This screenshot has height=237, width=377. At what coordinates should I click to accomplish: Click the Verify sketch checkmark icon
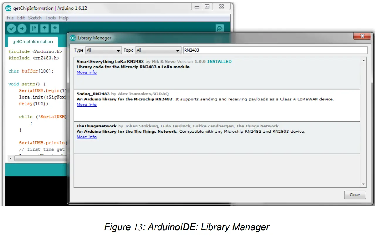pyautogui.click(x=12, y=28)
